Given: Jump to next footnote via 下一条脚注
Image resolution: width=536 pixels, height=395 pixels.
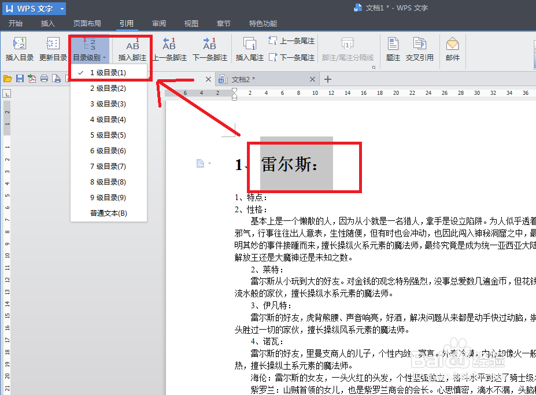Looking at the screenshot, I should [x=209, y=49].
